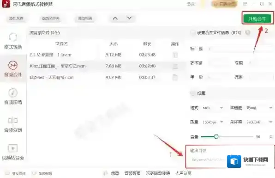The width and height of the screenshot is (275, 178).
Task: Click the 添加文件 add file button
Action: (x=16, y=18)
